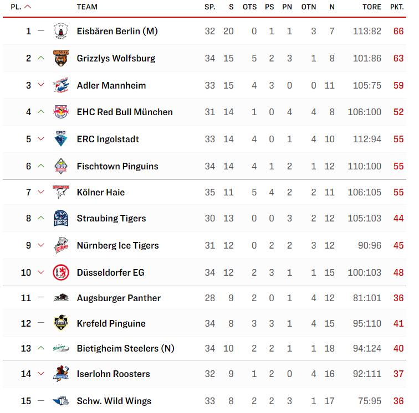
Task: Click the Adler Mannheim eagle logo
Action: tap(61, 85)
